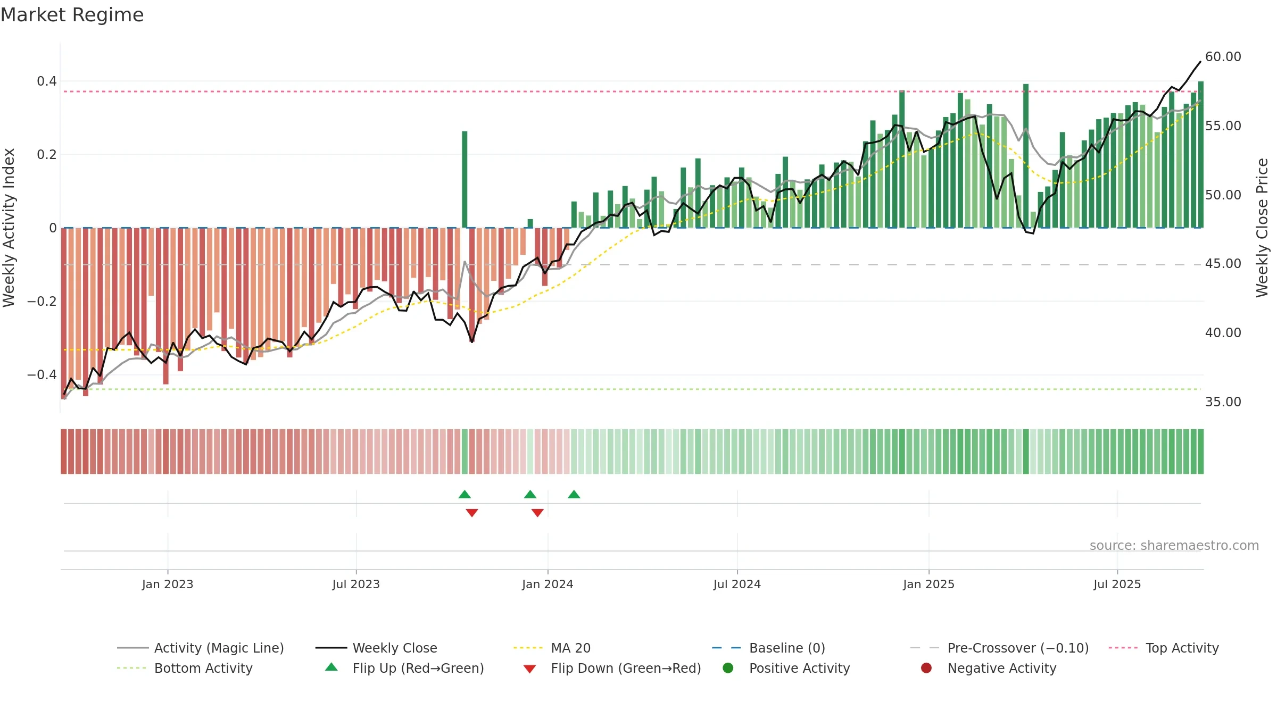Toggle the MA 20 legend entry
The image size is (1277, 718).
click(552, 648)
